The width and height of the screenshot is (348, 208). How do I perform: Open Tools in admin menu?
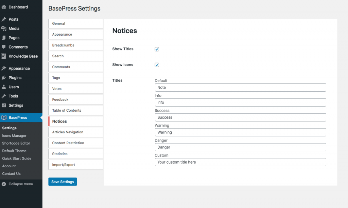(x=13, y=96)
